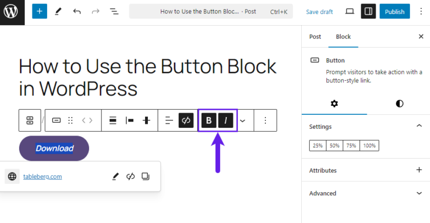Open the More formatting chevron dropdown
Viewport: 430px width, 223px height.
click(x=242, y=120)
